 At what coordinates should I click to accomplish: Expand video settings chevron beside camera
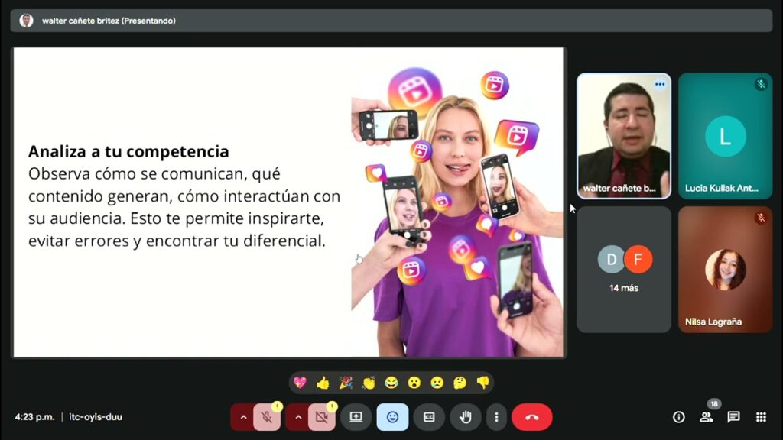[x=298, y=417]
